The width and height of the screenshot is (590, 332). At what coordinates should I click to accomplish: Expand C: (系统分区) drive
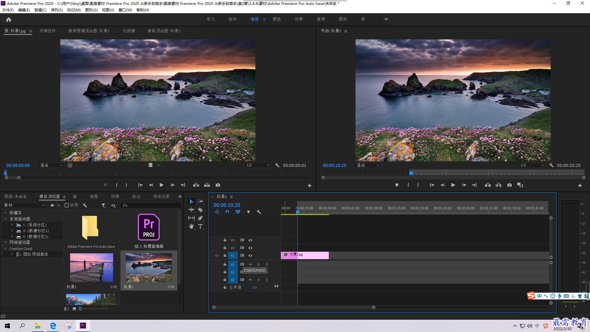click(12, 225)
